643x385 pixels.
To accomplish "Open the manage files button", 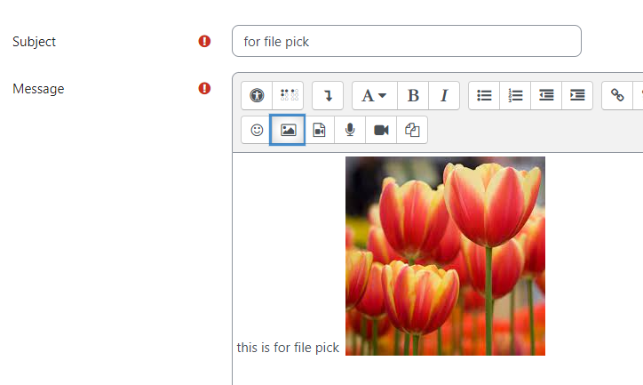I will coord(412,130).
